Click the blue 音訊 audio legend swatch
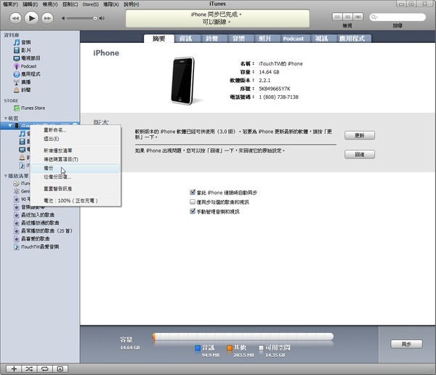 198,347
